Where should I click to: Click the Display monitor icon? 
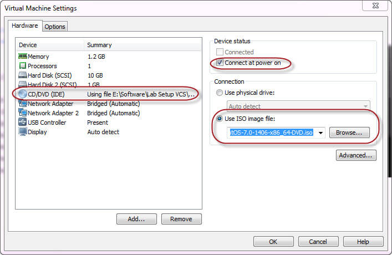point(23,132)
